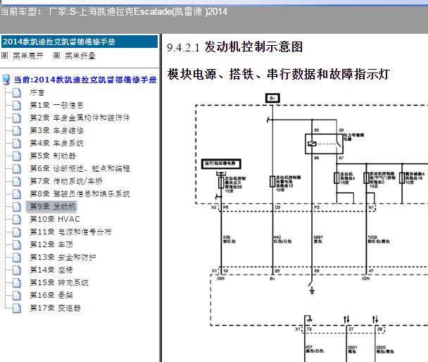Click the page icon beside 第14章 座椅

click(x=17, y=270)
